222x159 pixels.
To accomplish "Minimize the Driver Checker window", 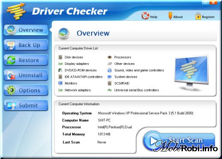I will coord(205,2).
